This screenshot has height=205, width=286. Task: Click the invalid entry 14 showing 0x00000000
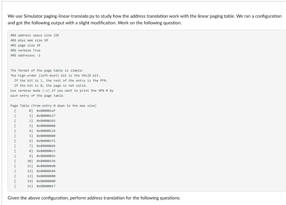point(46,181)
